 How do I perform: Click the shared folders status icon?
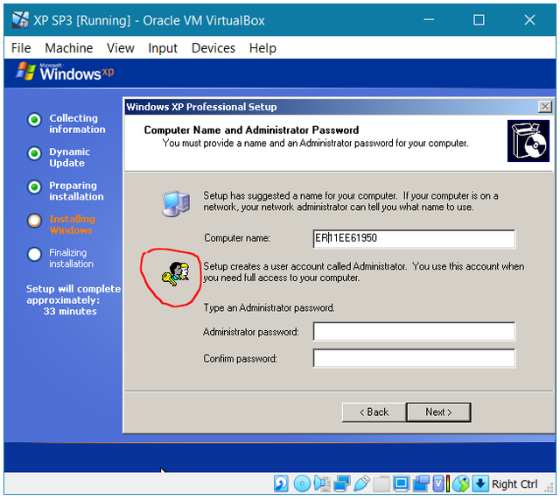pos(381,483)
